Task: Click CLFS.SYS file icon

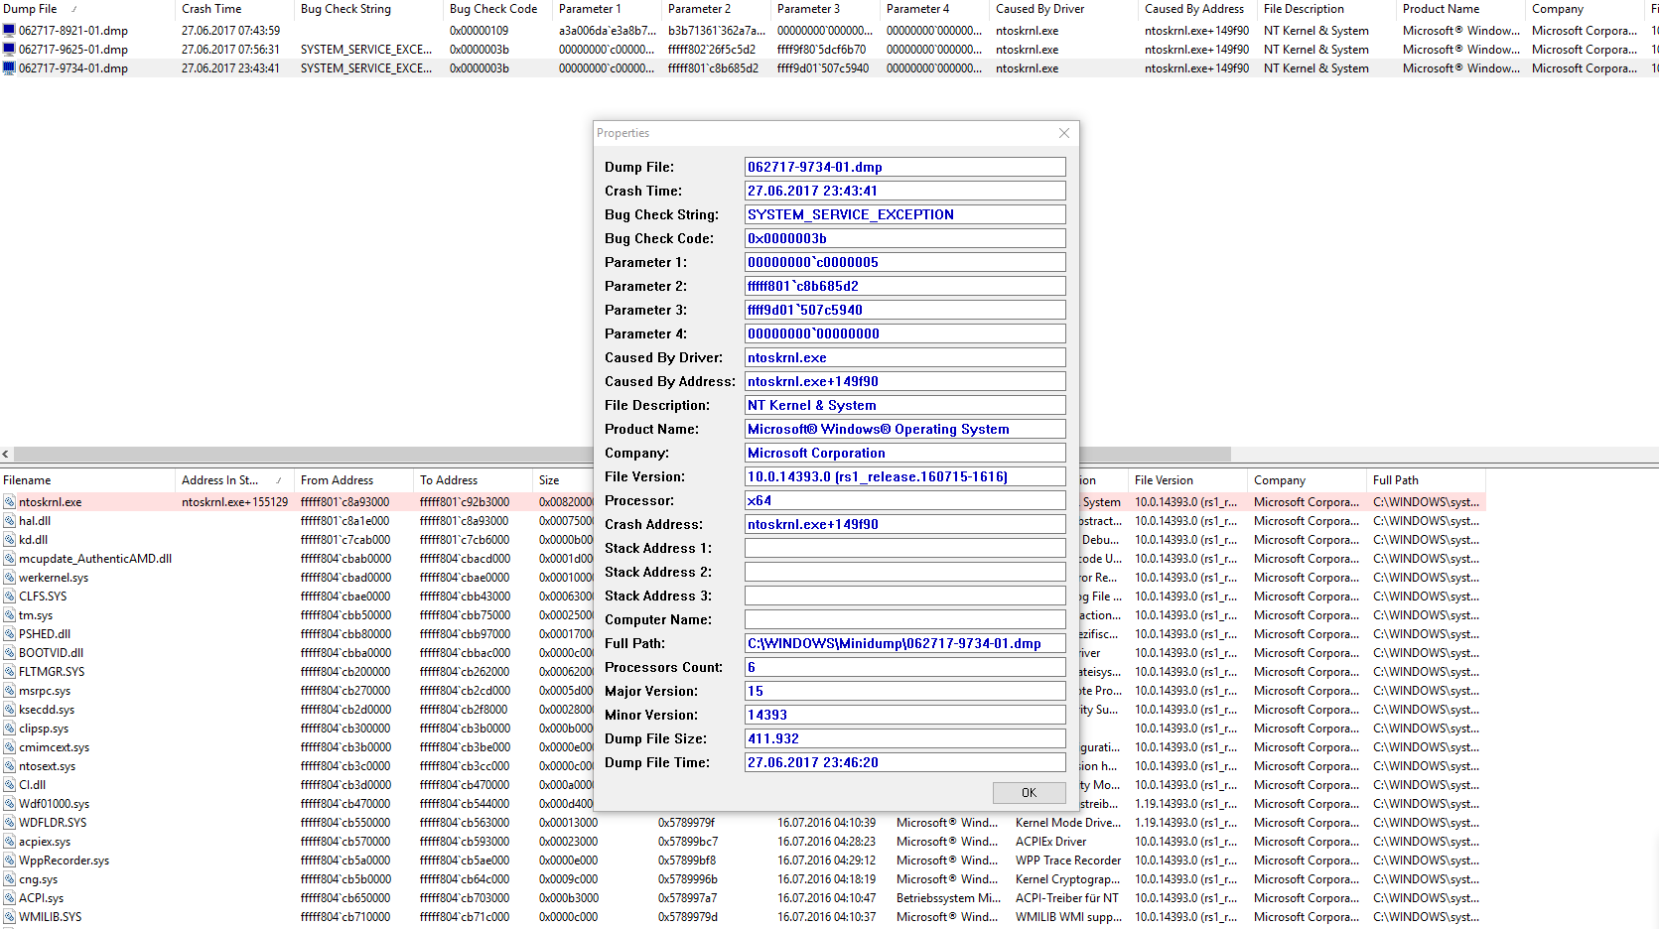Action: coord(9,597)
